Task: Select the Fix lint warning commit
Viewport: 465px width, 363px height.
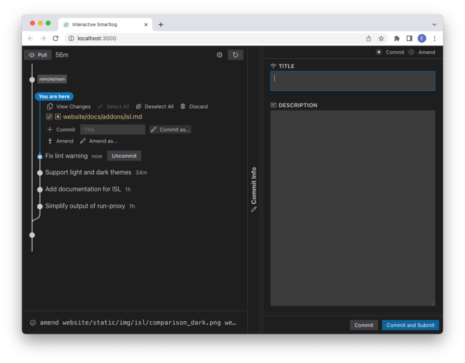Action: tap(66, 156)
